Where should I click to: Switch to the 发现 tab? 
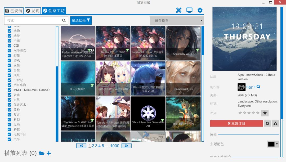pos(33,11)
